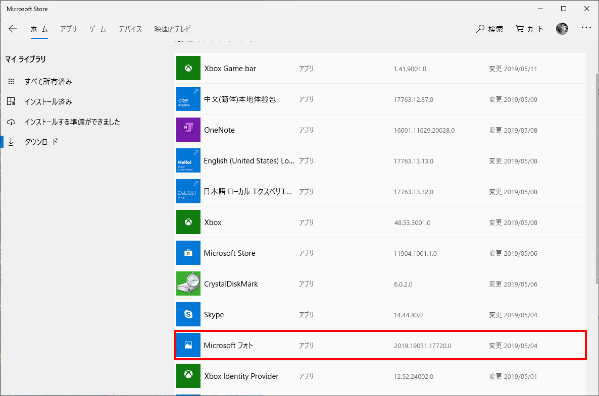
Task: Click the Skype app icon
Action: pos(188,314)
